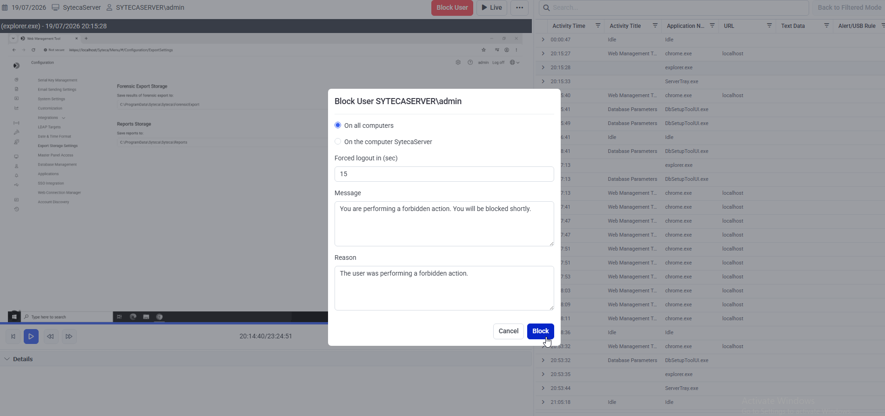Open the Activity Title column filter
The image size is (885, 416).
click(x=655, y=26)
